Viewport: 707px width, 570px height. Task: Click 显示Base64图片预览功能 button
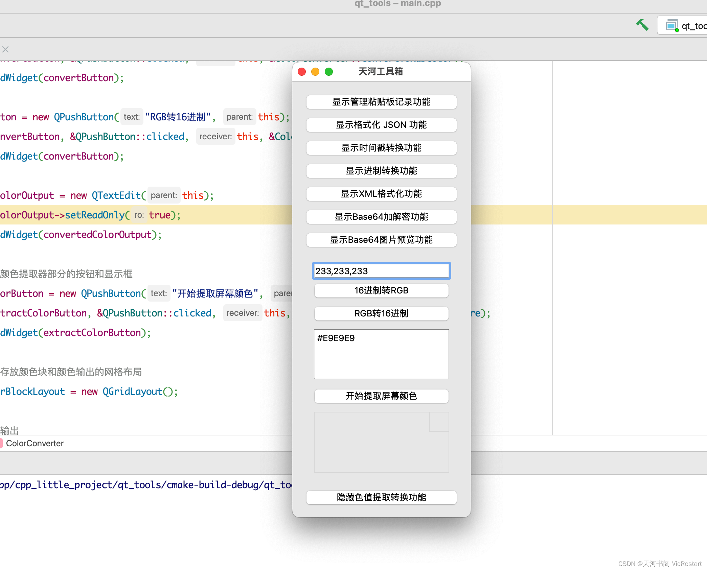381,240
